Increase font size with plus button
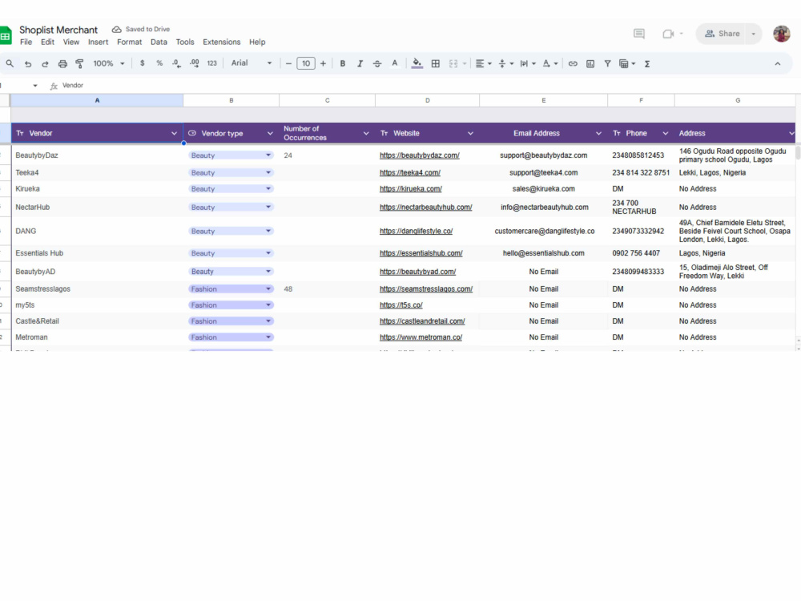Viewport: 801px width, 601px height. [x=323, y=63]
